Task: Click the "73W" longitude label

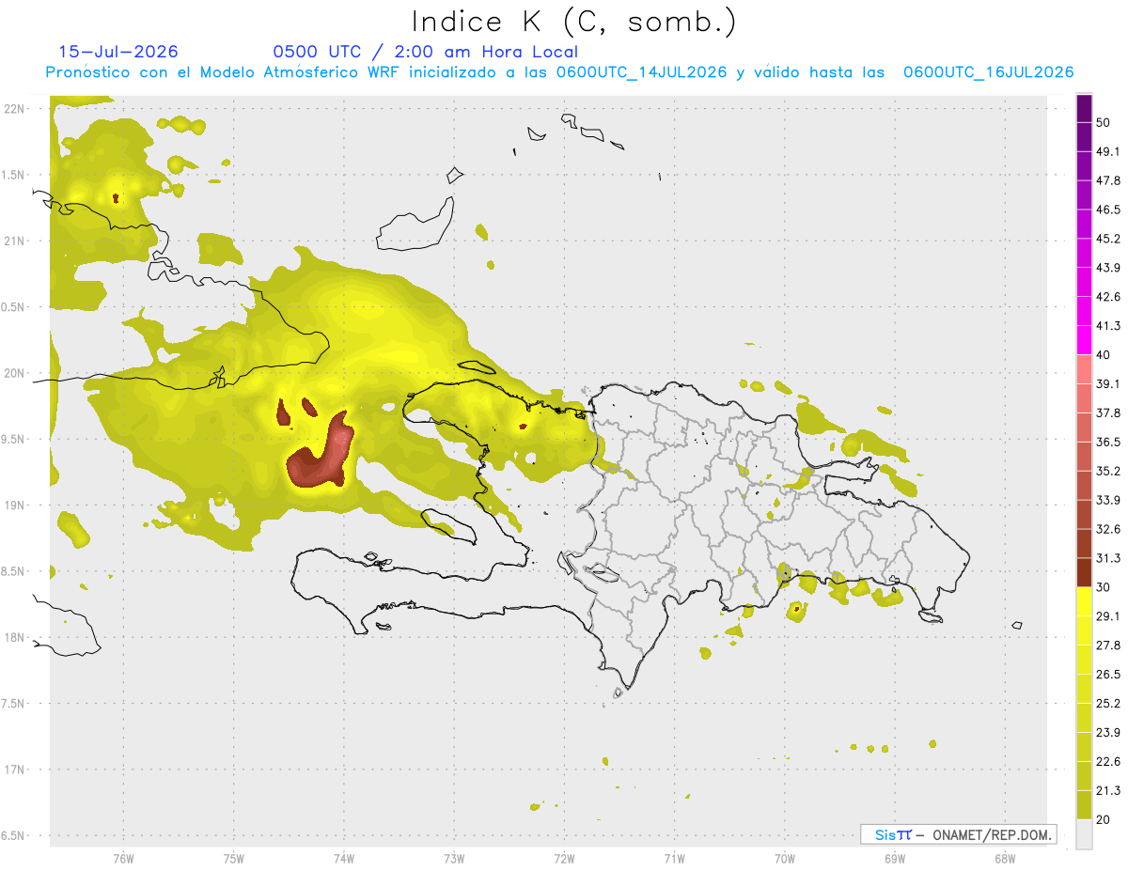Action: point(454,858)
